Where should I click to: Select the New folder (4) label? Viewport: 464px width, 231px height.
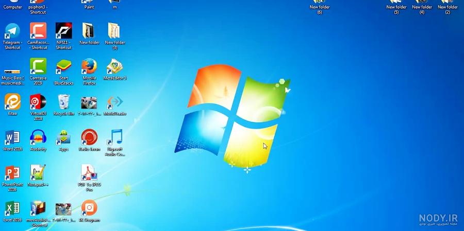click(422, 10)
